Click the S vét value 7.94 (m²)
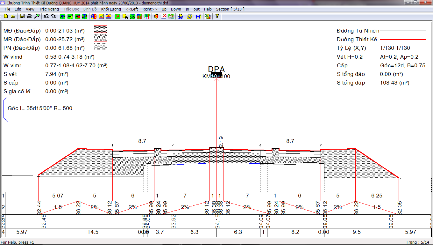Viewport: 433px width, 245px height. click(57, 74)
